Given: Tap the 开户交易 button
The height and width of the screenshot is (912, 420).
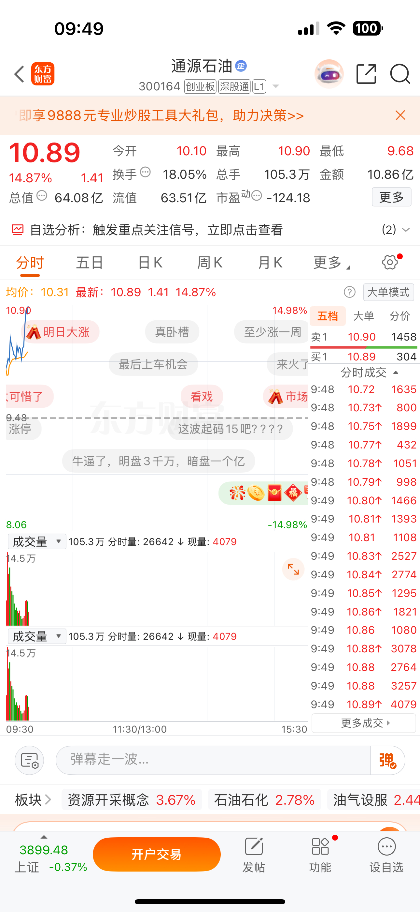Looking at the screenshot, I should [x=157, y=854].
